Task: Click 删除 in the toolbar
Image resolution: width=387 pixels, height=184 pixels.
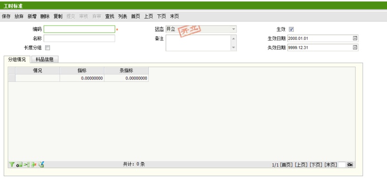Action: [x=45, y=16]
